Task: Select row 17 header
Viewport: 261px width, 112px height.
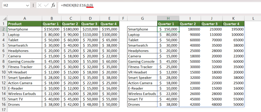Action: coord(4,110)
